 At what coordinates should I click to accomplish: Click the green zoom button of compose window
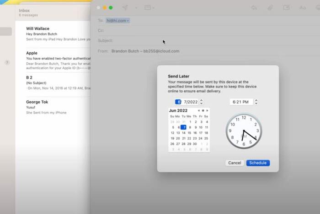[111, 8]
